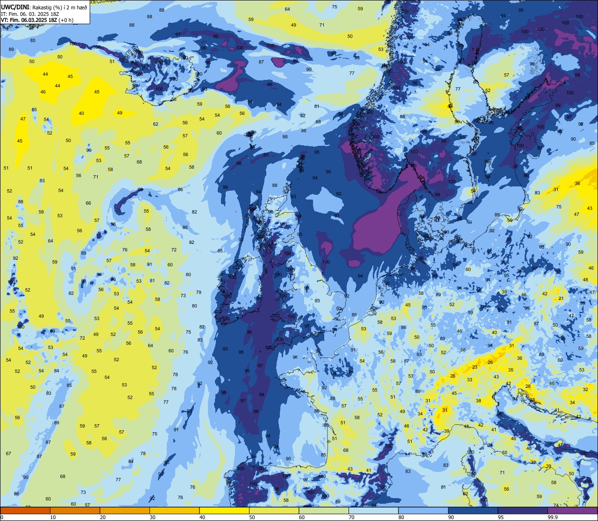
Task: Click the light orange 20–30 legend segment
Action: tap(125, 510)
